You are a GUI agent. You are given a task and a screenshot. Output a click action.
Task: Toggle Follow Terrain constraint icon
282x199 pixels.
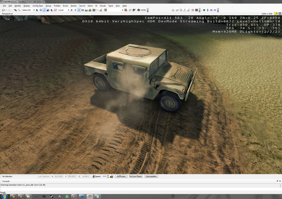[x=86, y=10]
